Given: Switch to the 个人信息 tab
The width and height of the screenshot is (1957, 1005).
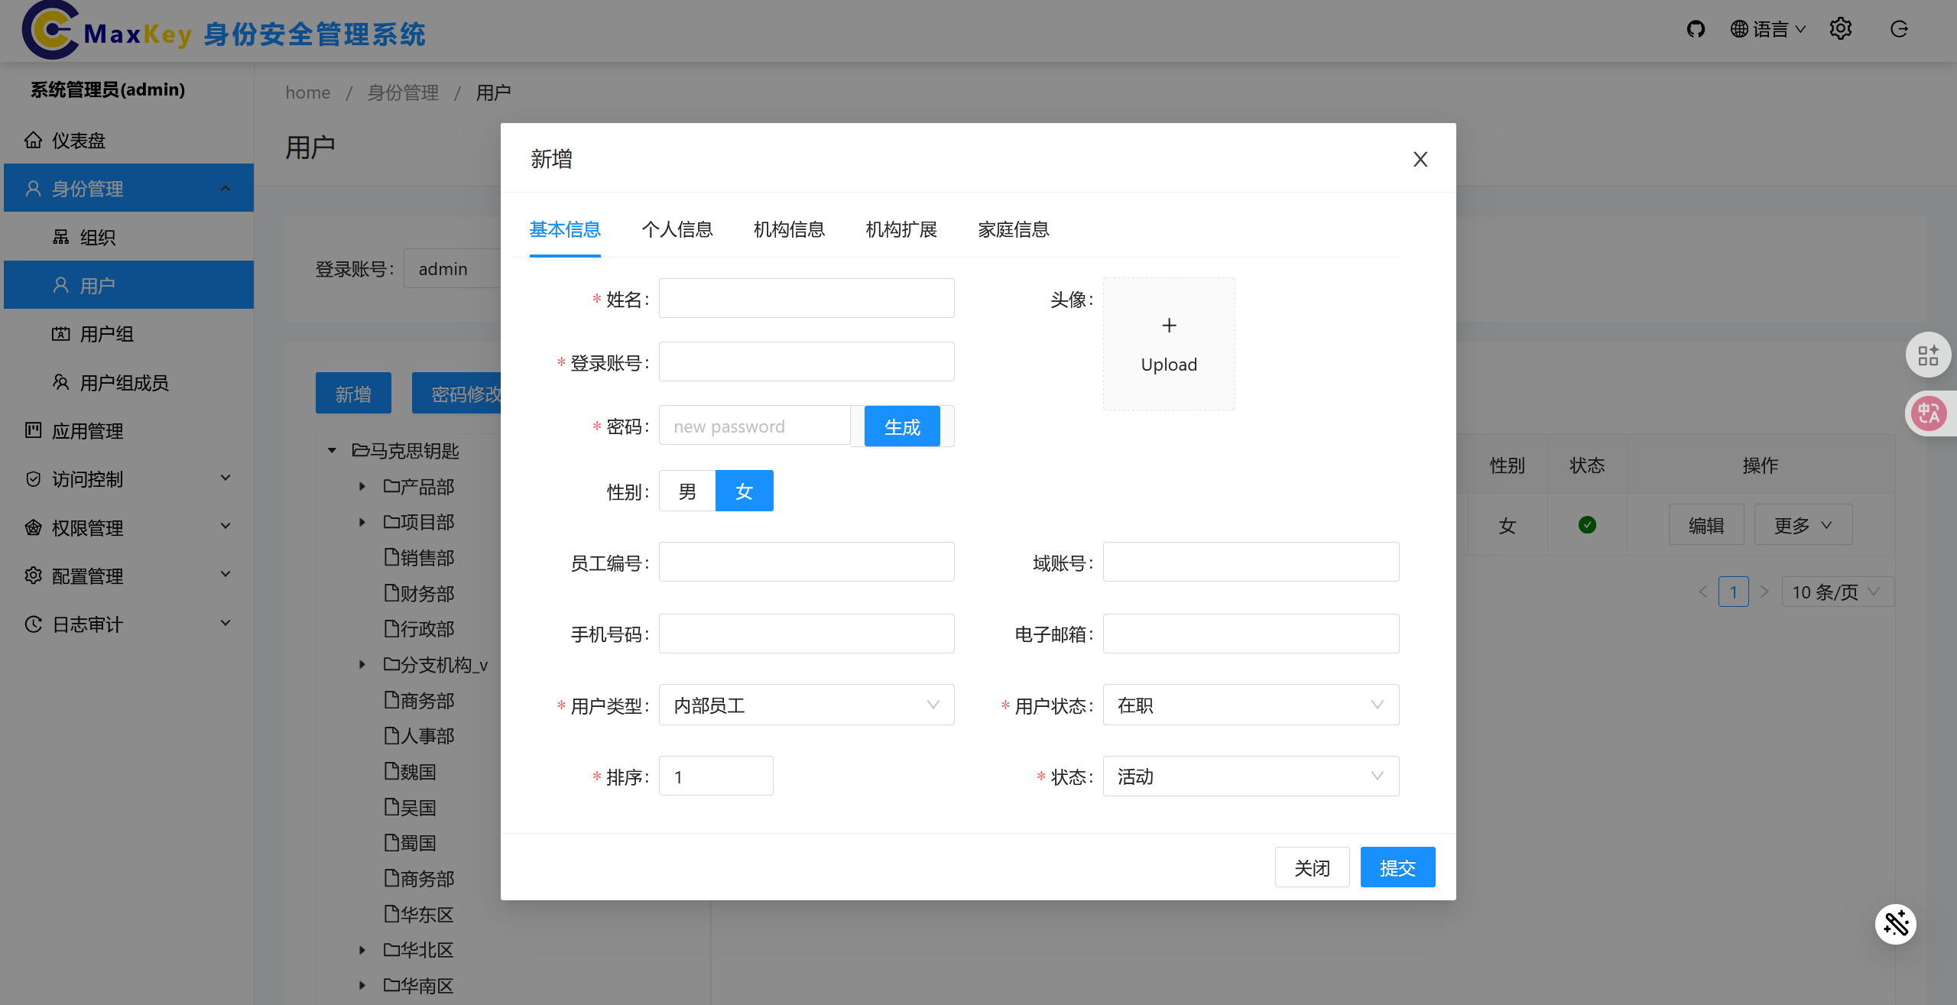Looking at the screenshot, I should 677,229.
